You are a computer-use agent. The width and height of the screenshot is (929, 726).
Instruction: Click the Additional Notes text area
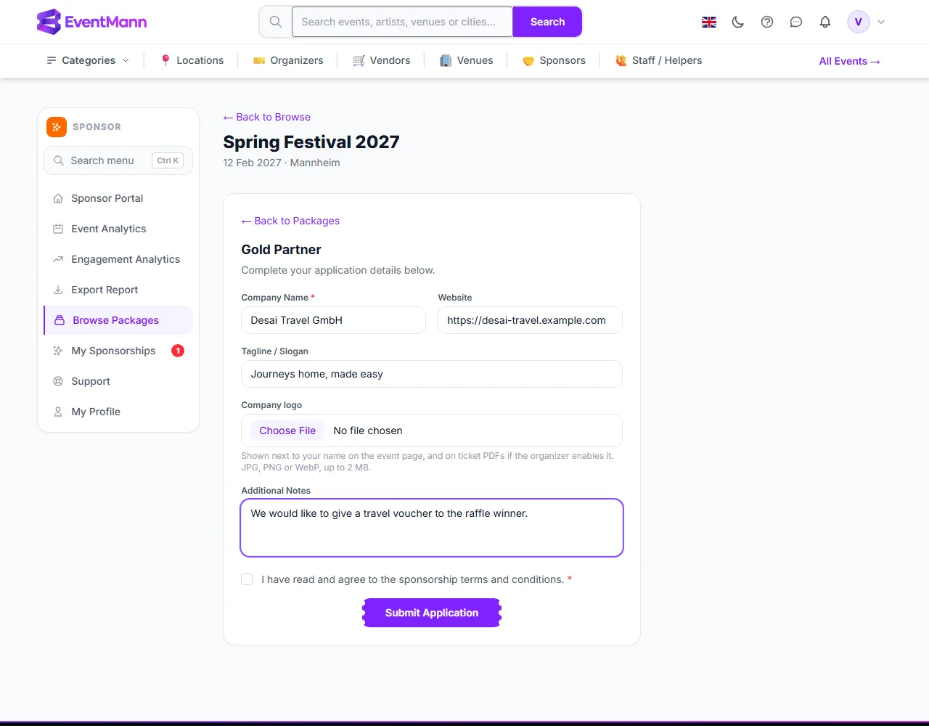pyautogui.click(x=432, y=528)
